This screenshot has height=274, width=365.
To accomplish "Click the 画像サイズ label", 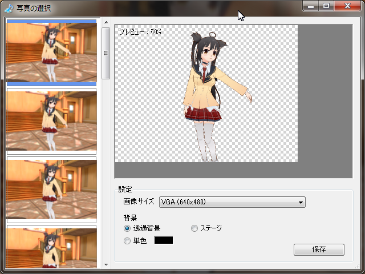I will click(x=139, y=202).
